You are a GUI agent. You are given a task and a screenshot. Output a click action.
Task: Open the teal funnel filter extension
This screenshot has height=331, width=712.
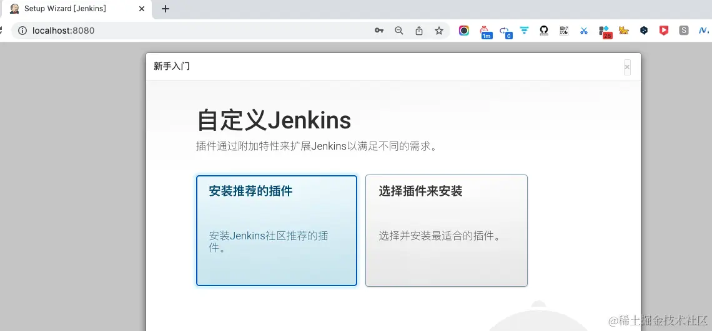(x=525, y=31)
